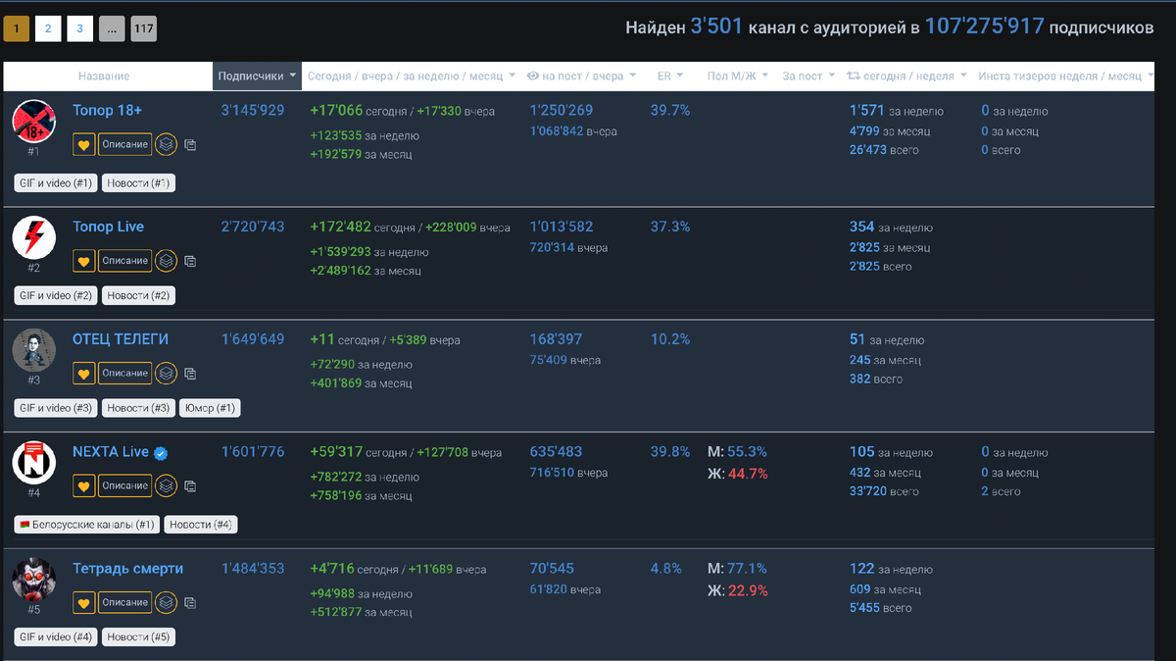Open NEXTA Live logo avatar
1176x661 pixels.
(33, 462)
